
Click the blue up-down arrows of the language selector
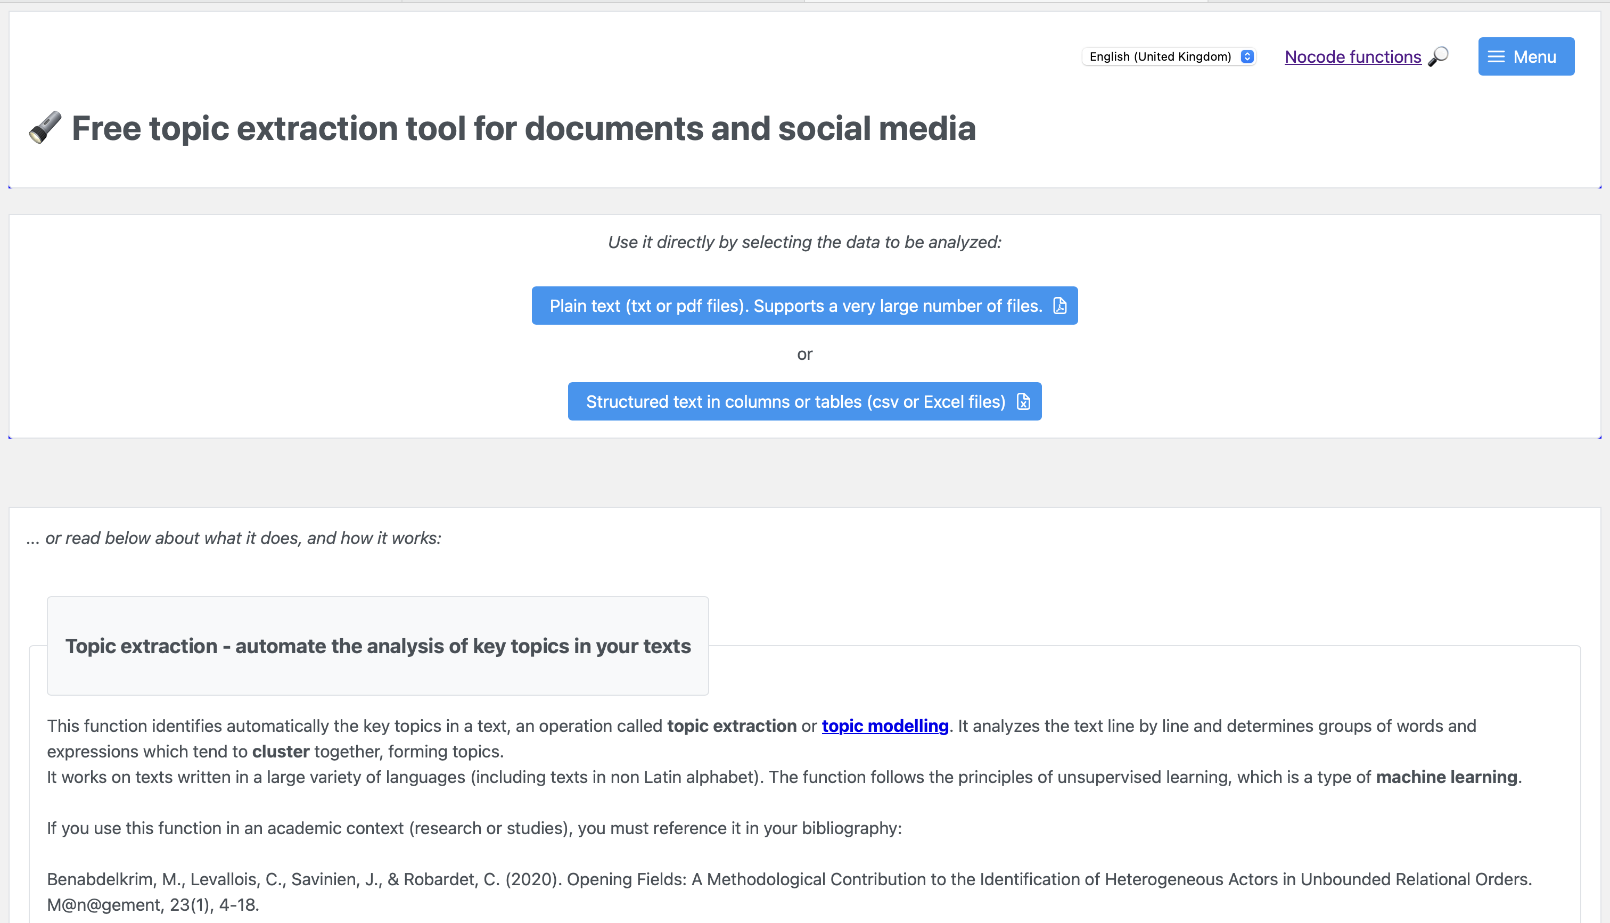click(1247, 56)
